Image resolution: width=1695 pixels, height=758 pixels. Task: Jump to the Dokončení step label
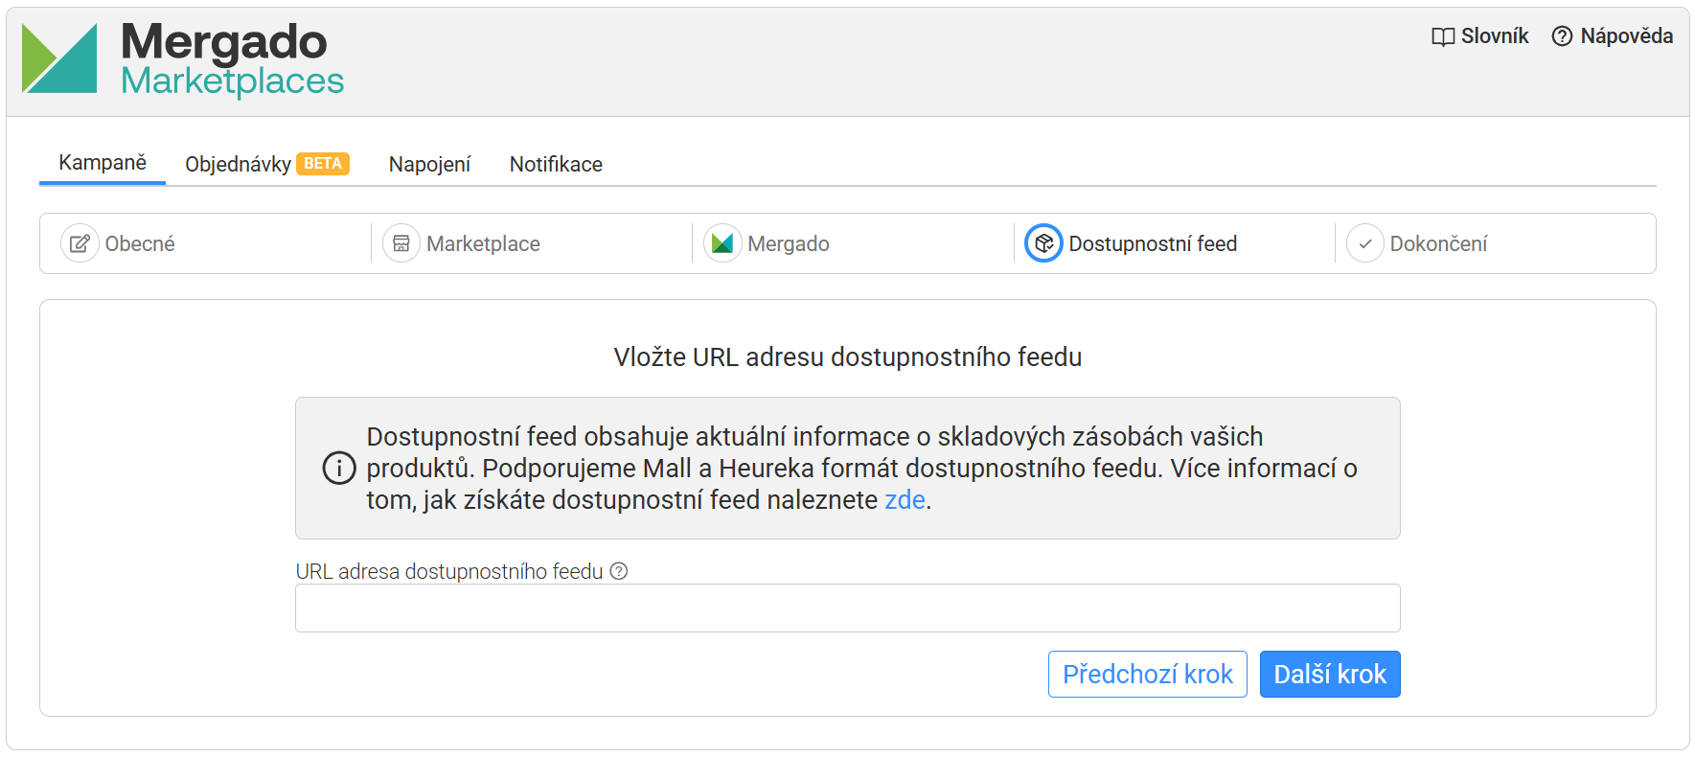[1438, 243]
